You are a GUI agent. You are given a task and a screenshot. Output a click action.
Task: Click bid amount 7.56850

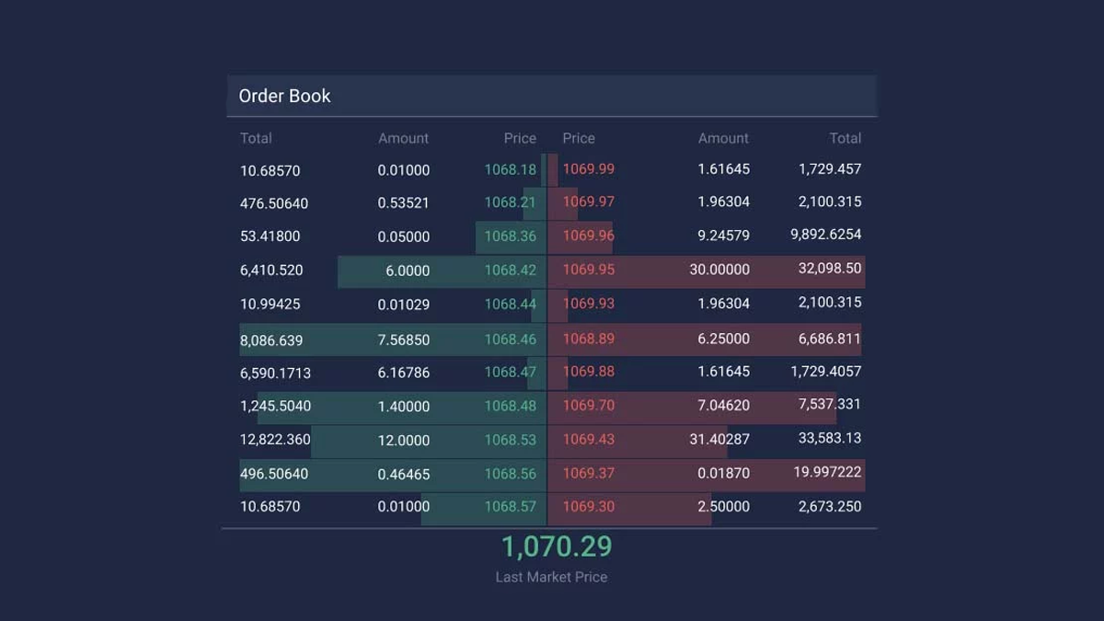point(403,339)
